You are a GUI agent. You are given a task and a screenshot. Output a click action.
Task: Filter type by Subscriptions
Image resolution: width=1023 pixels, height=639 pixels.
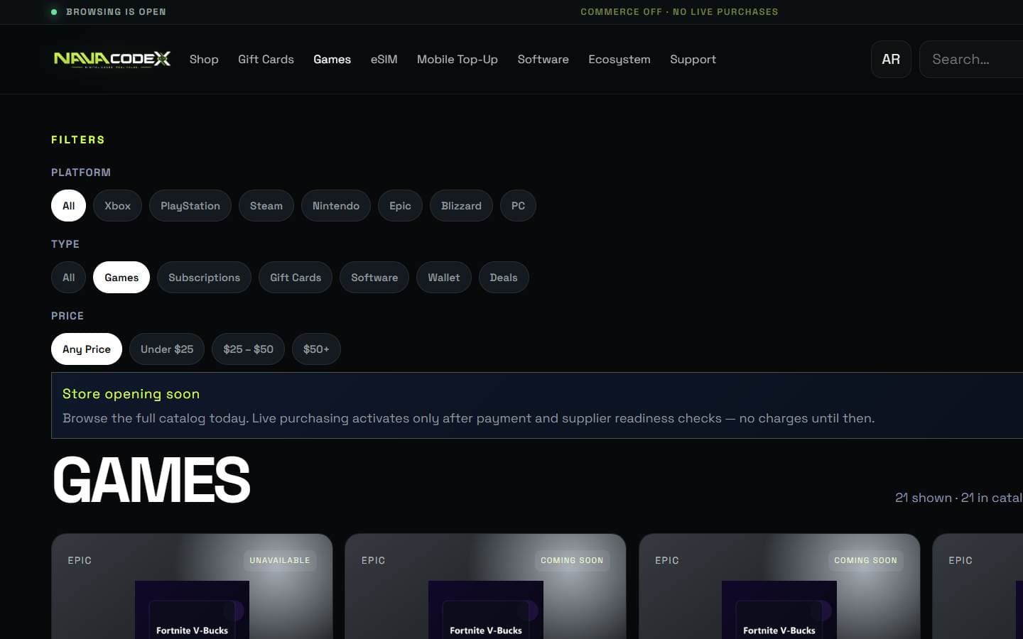(x=204, y=278)
